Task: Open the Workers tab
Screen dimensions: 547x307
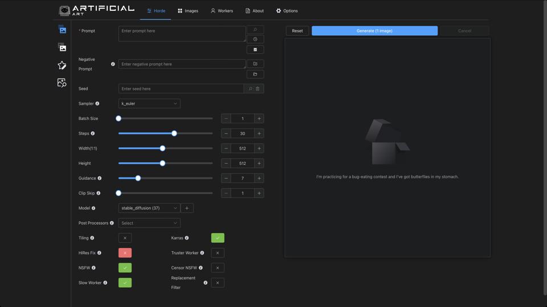Action: 222,11
